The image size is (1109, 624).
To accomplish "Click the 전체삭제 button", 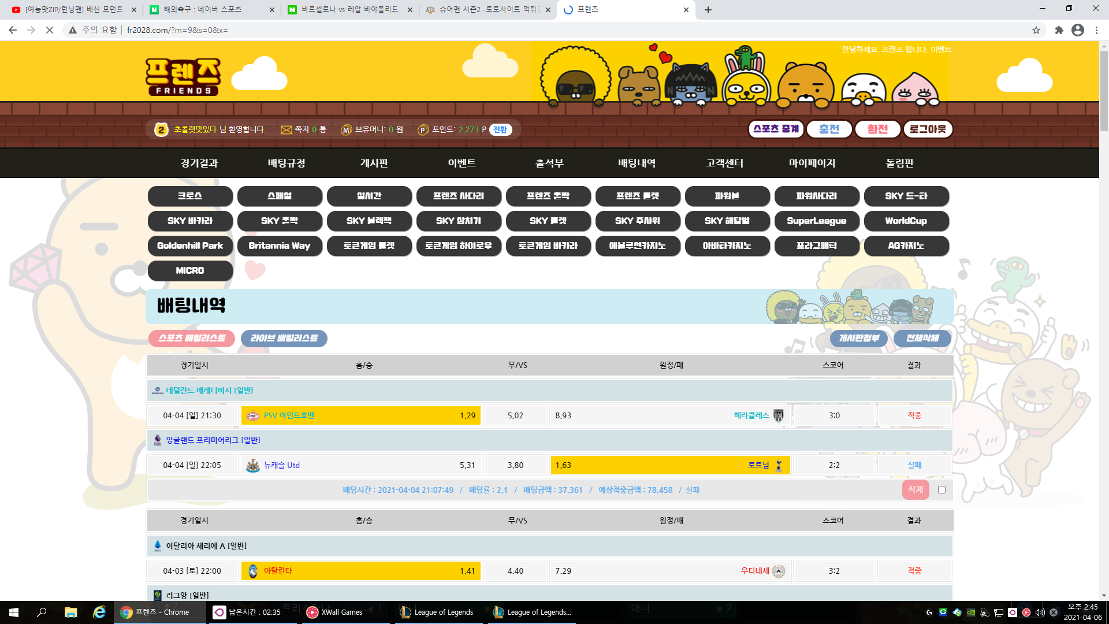I will pos(922,339).
